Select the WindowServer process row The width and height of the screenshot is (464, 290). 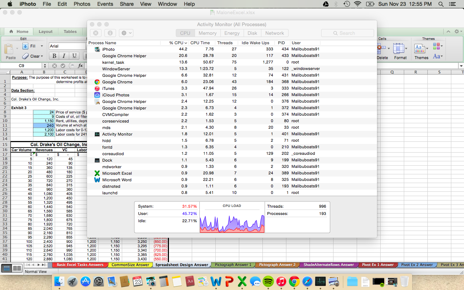pyautogui.click(x=232, y=69)
